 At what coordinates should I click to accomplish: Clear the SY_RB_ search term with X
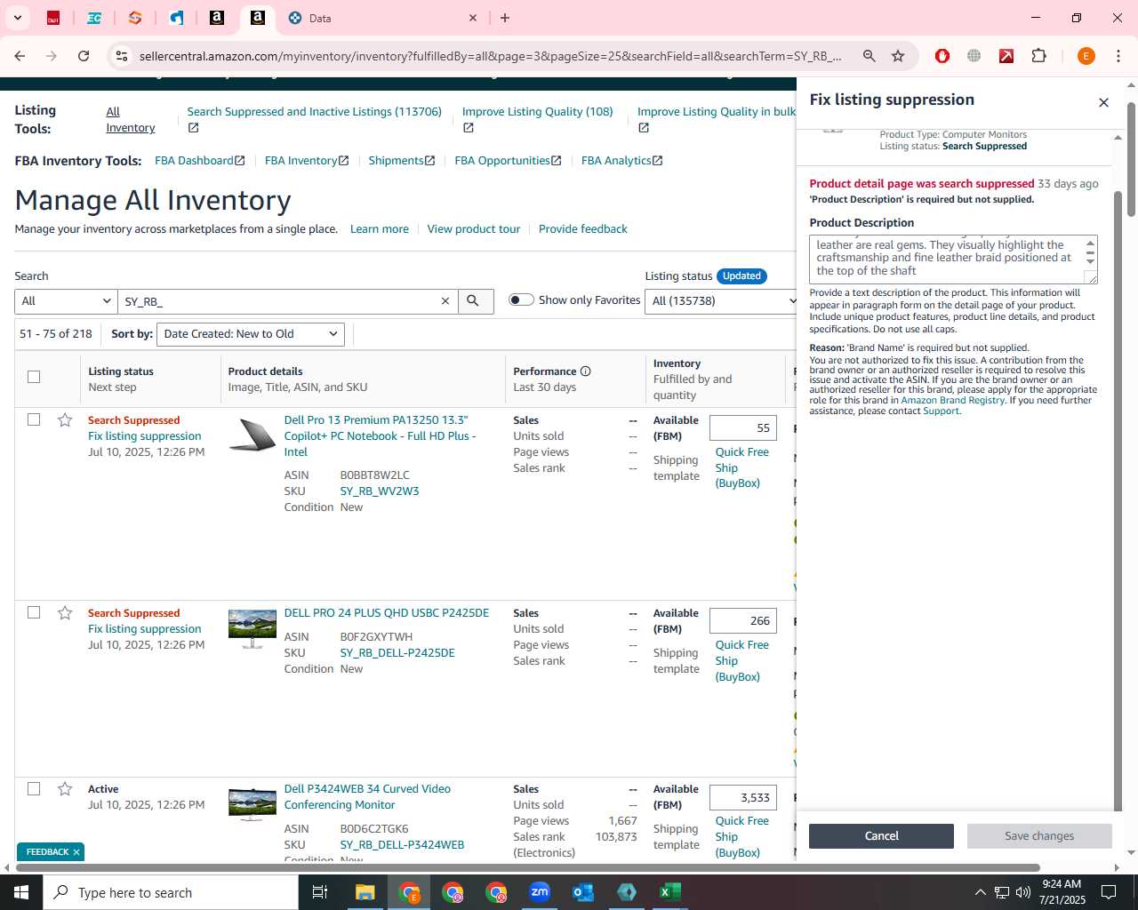[445, 301]
